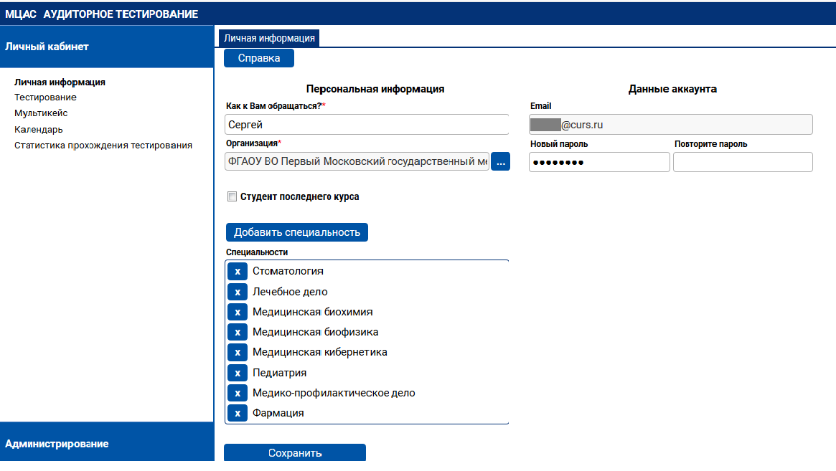Collapse the Личный кабинет sidebar section
The width and height of the screenshot is (836, 471).
(x=107, y=47)
